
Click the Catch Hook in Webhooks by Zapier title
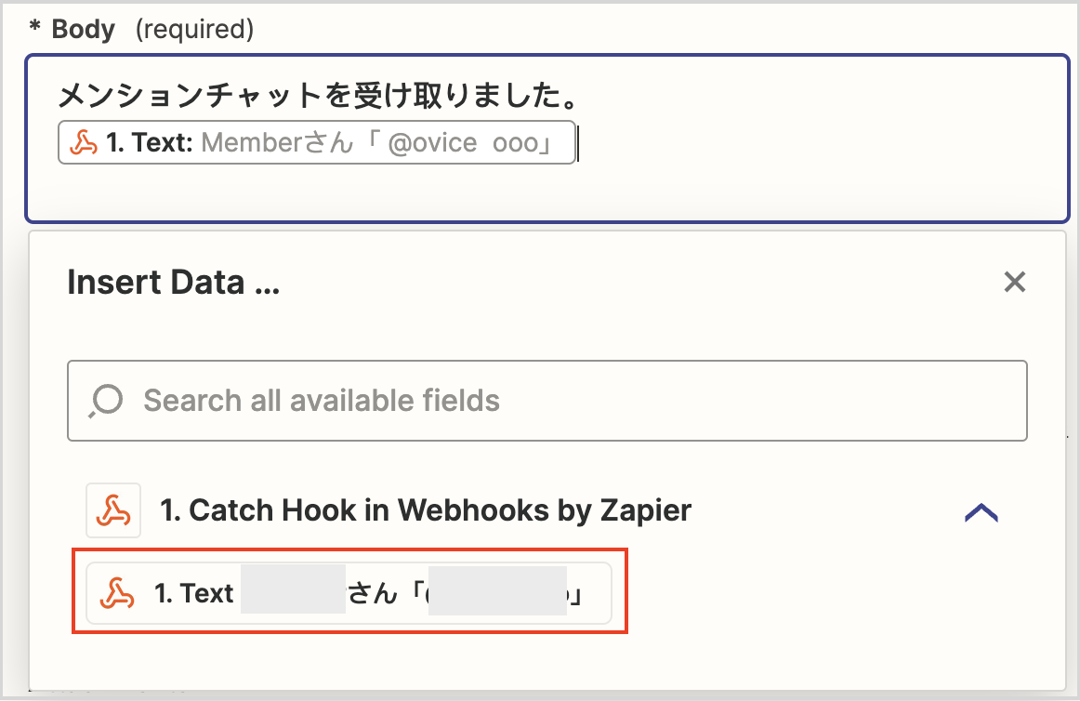[426, 510]
